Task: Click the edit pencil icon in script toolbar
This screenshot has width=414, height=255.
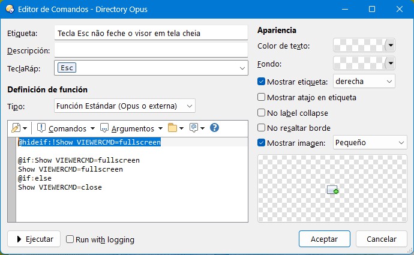Action: 16,128
